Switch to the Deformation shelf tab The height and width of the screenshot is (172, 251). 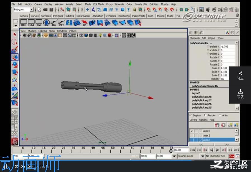[x=83, y=16]
